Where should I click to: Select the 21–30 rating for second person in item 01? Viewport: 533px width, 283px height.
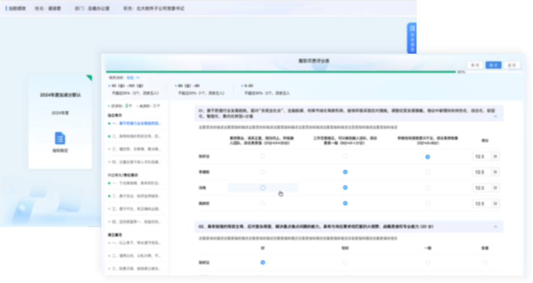[263, 172]
